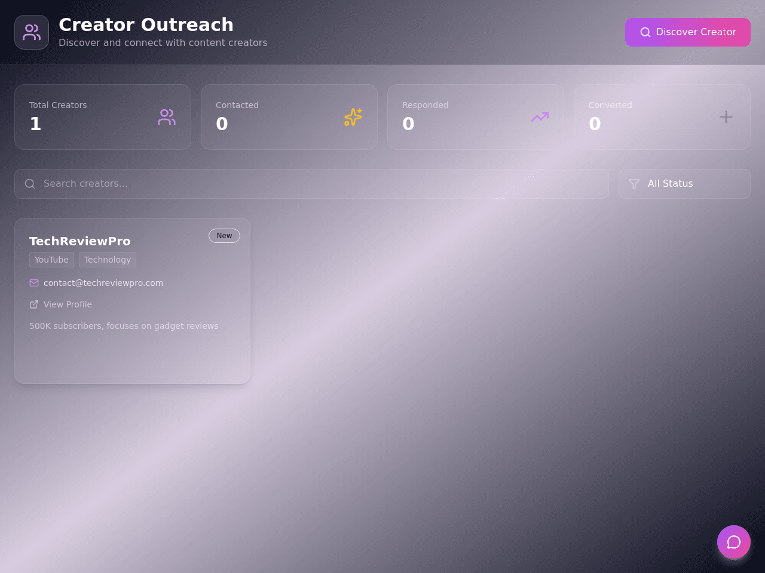Click the mail envelope icon
This screenshot has height=573, width=765.
coord(34,283)
